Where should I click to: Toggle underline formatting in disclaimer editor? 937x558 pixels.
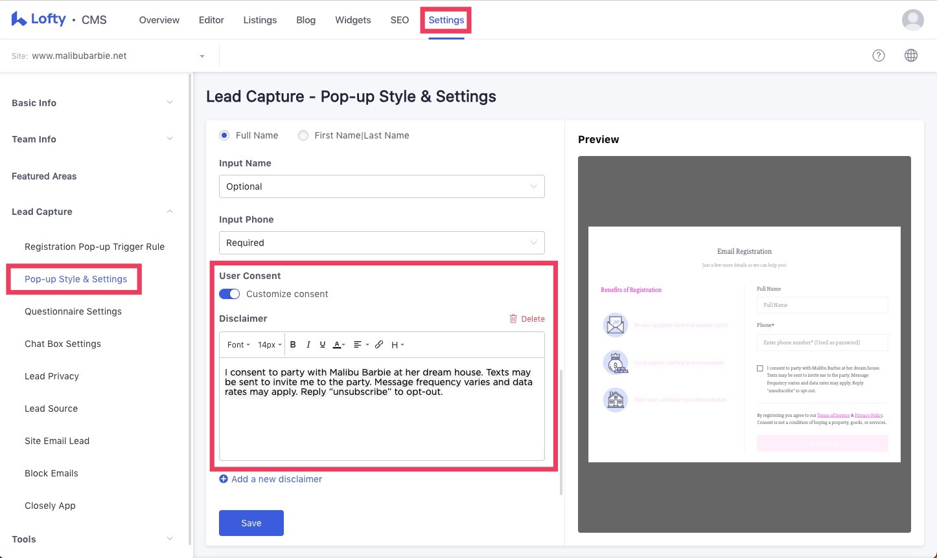point(323,345)
